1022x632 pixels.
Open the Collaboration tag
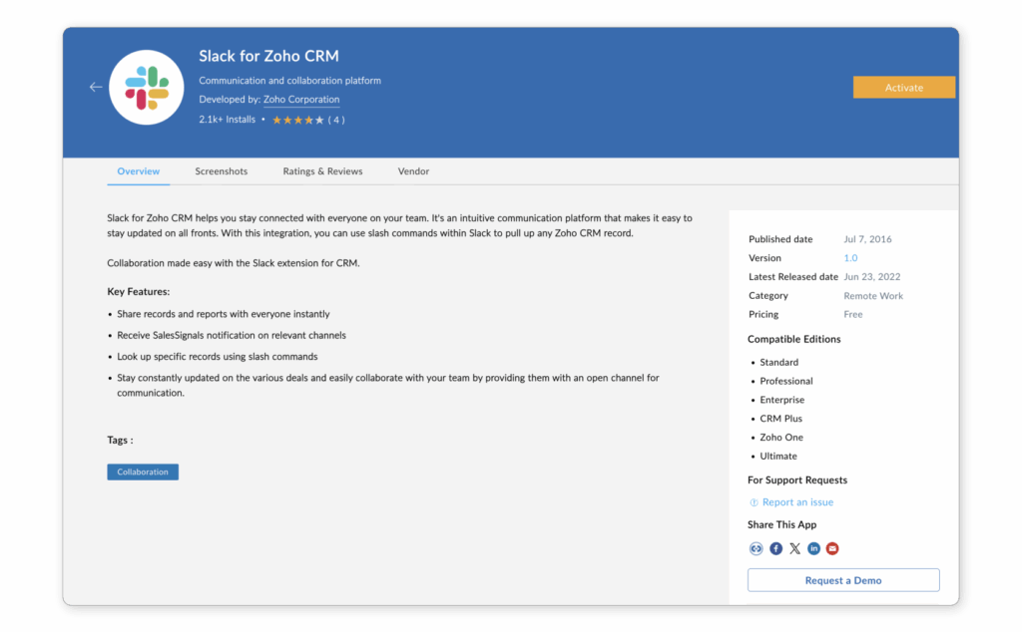click(143, 472)
